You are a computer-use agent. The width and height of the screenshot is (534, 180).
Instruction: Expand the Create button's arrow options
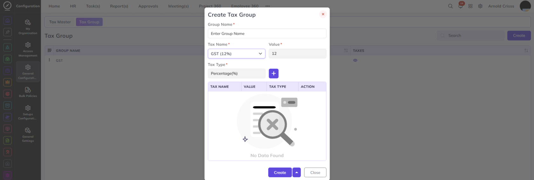click(297, 172)
